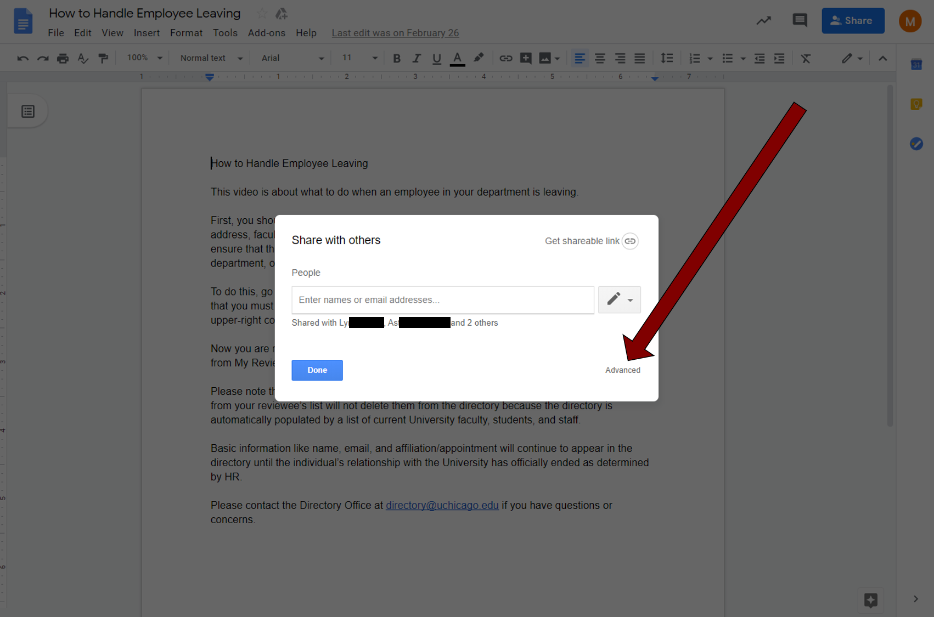Toggle underline formatting
934x617 pixels.
(436, 58)
